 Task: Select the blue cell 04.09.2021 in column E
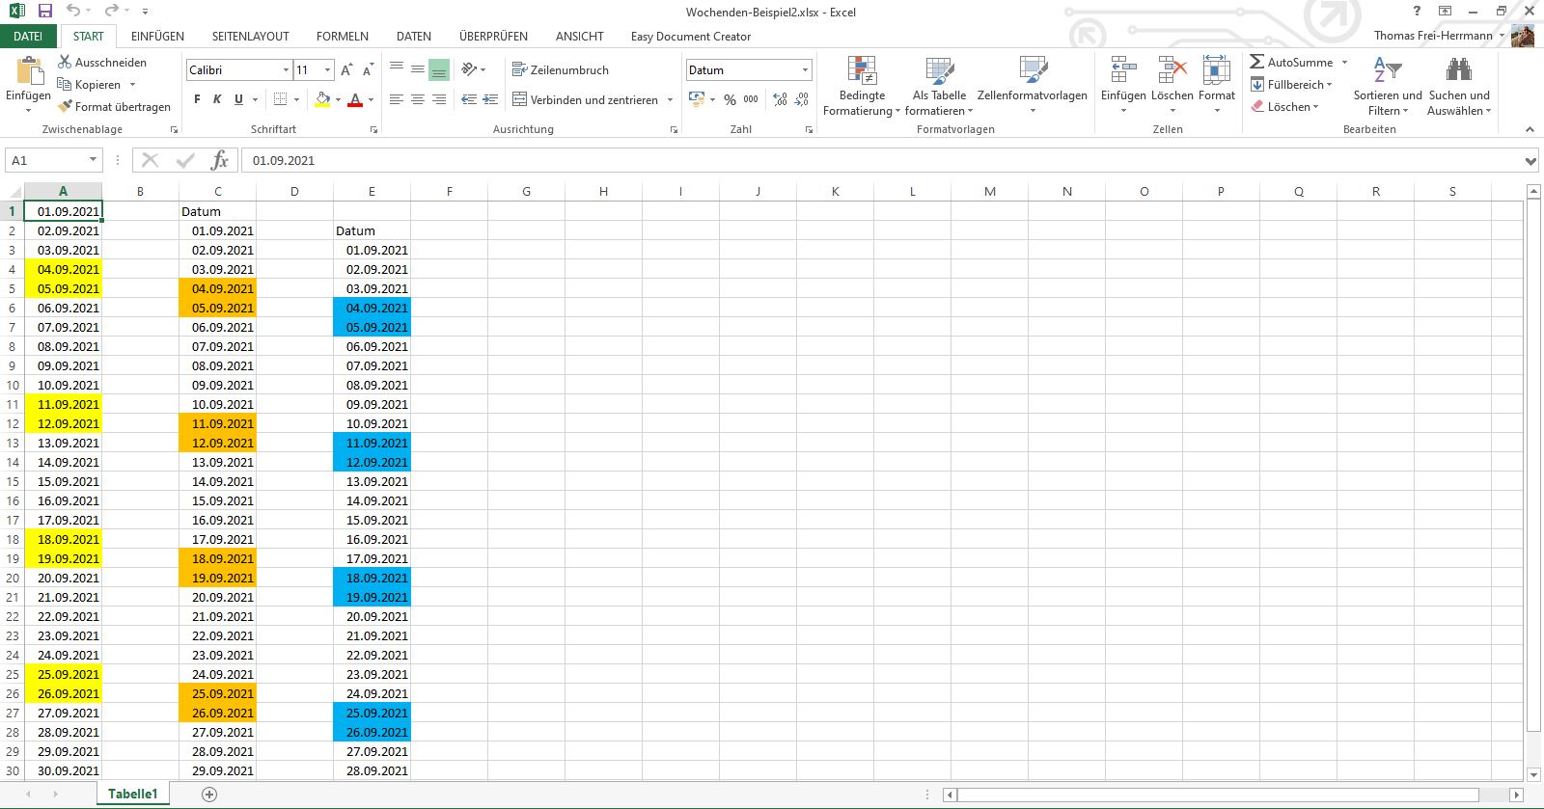click(x=372, y=309)
